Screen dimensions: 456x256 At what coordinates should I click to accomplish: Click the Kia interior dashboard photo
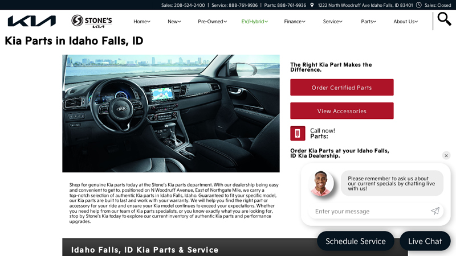coord(171,113)
